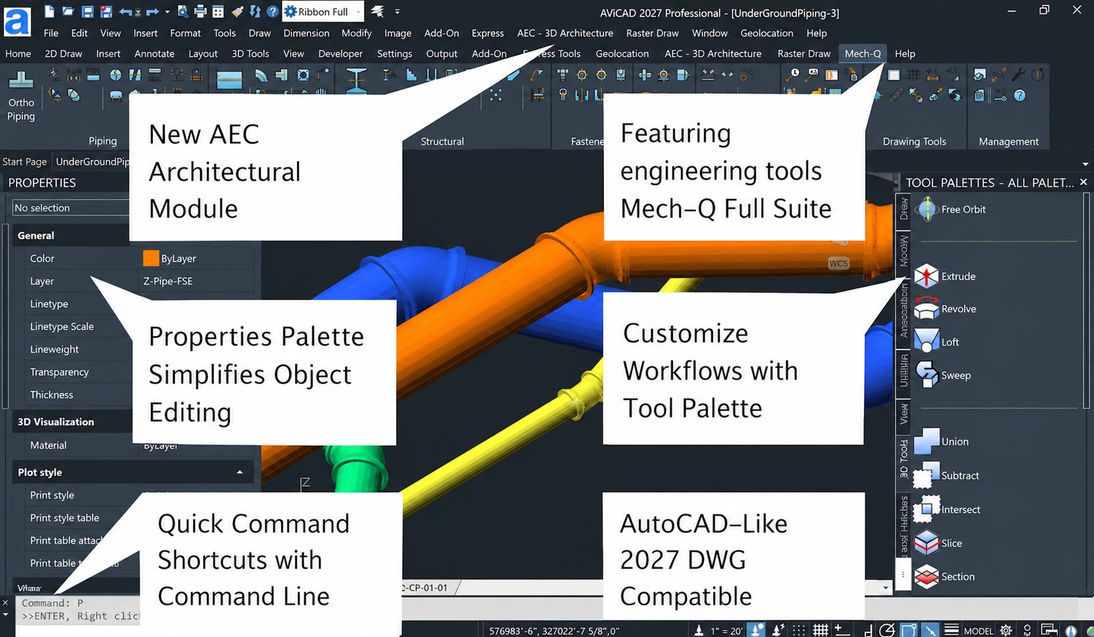Select the Subtract tool
The height and width of the screenshot is (637, 1094).
pos(947,475)
